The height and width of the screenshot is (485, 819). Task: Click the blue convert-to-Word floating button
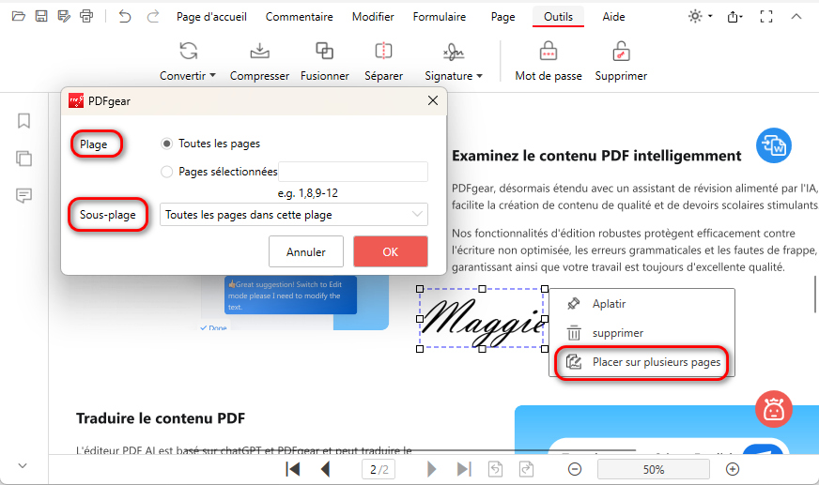tap(774, 145)
